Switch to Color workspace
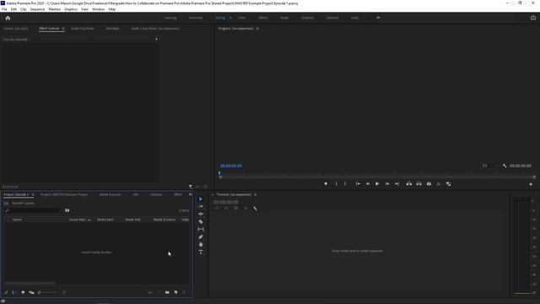The image size is (540, 304). point(242,18)
